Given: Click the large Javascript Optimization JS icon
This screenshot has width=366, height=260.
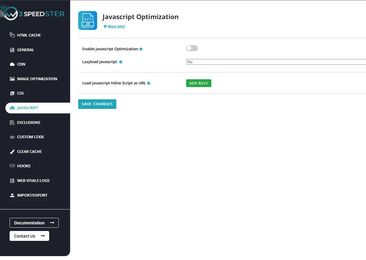Looking at the screenshot, I should point(88,21).
